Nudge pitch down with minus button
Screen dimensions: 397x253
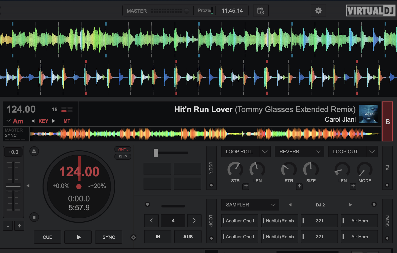tap(8, 226)
